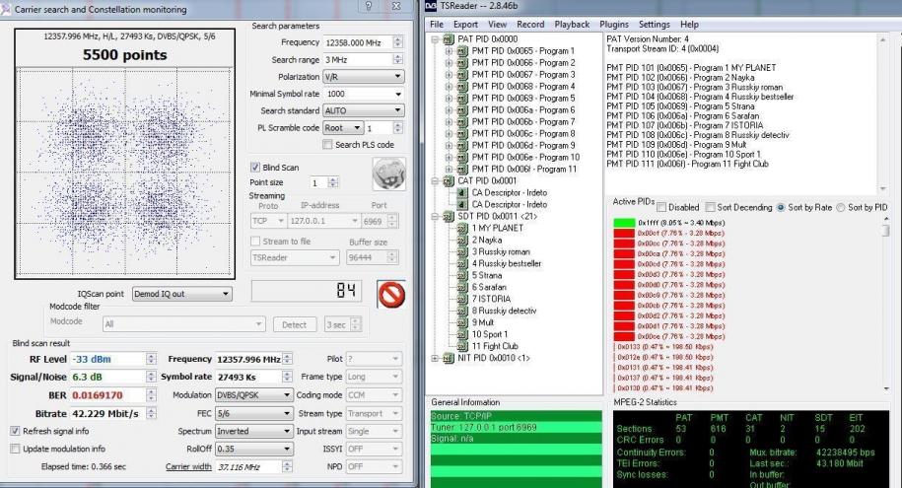
Task: Open the File menu in TSReader
Action: tap(437, 25)
